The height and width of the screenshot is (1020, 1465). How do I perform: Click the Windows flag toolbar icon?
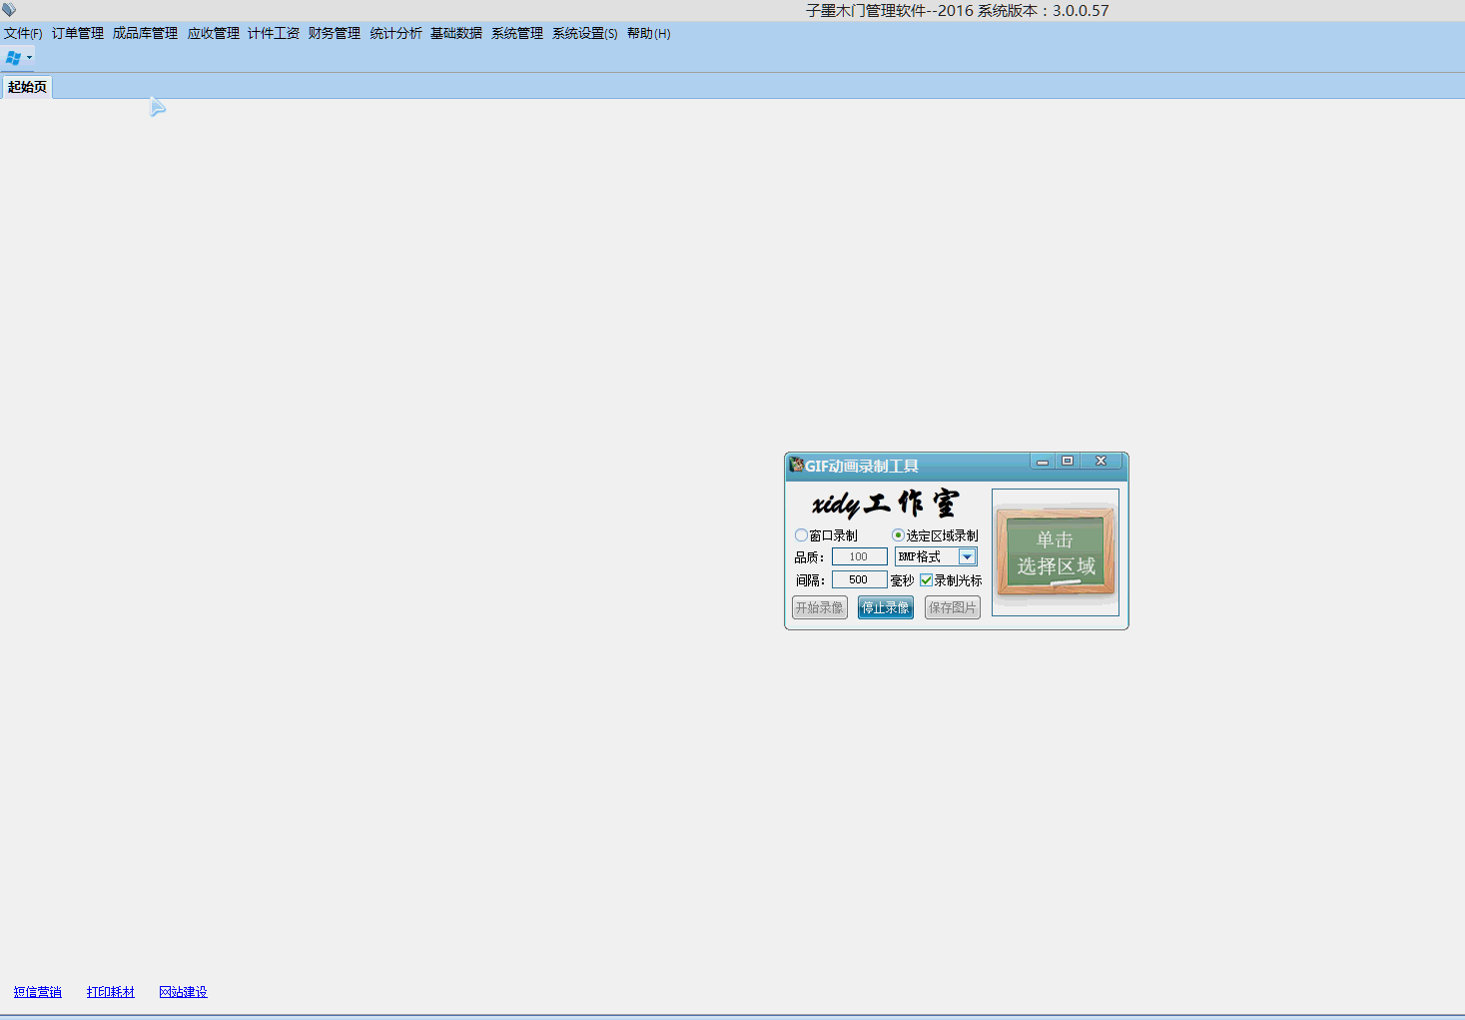click(13, 58)
